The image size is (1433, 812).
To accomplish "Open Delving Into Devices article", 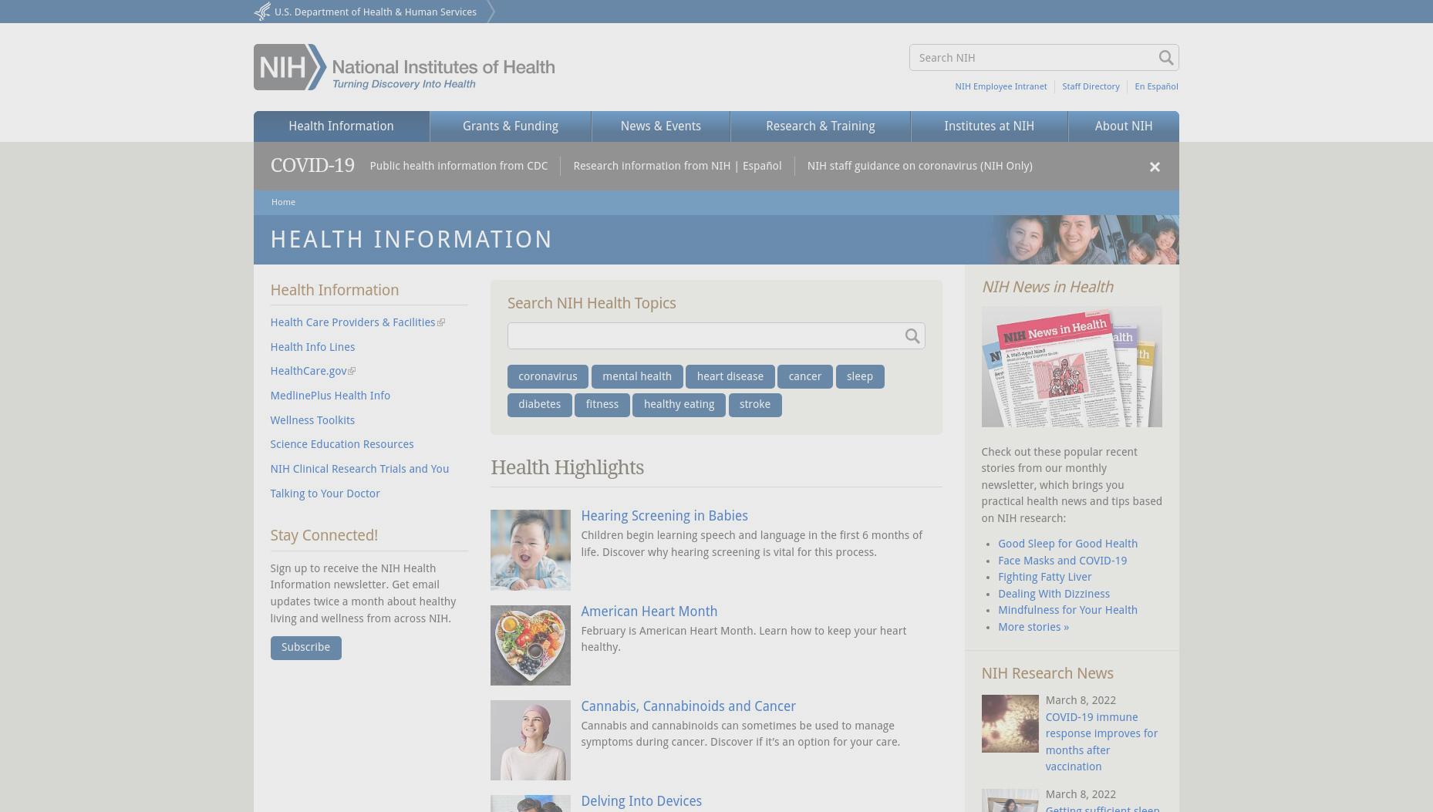I will tap(641, 801).
